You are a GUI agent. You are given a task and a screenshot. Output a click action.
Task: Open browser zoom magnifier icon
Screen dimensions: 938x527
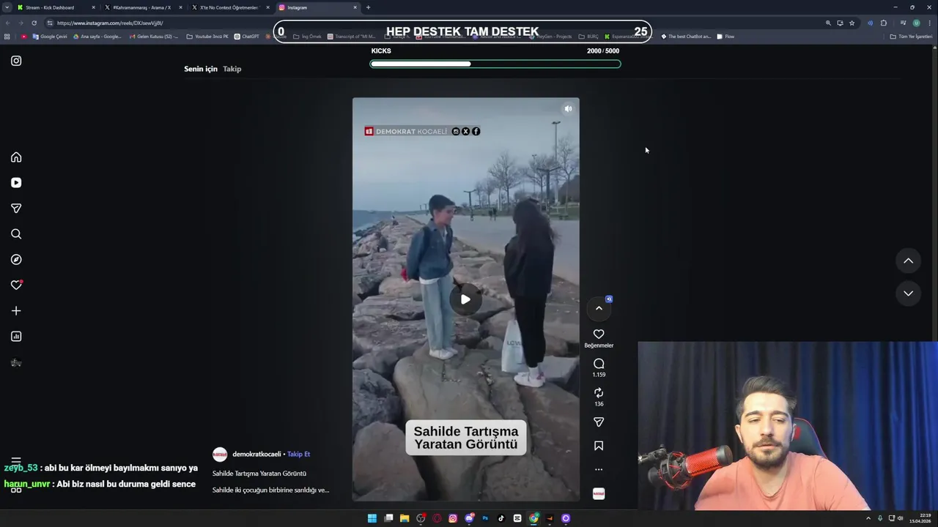tap(828, 23)
